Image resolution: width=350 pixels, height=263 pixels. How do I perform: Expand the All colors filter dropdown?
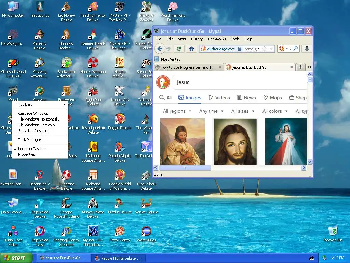tap(275, 111)
